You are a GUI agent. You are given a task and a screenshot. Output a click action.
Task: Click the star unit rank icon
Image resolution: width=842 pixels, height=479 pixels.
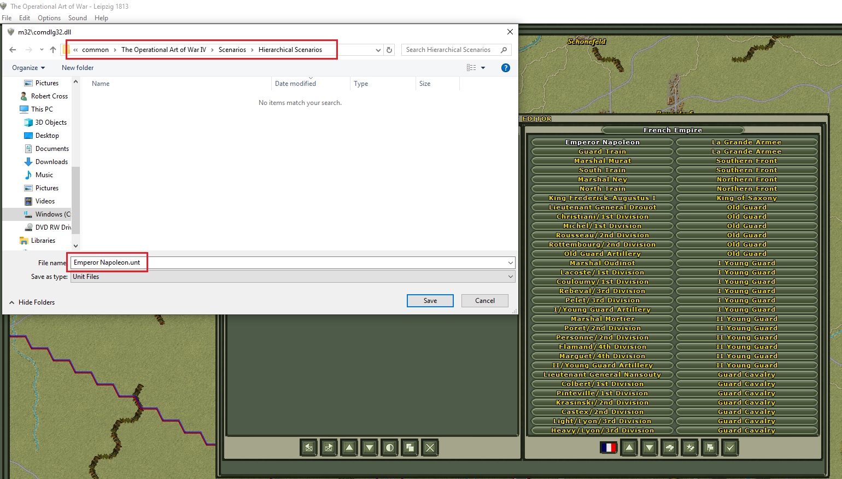pos(689,448)
